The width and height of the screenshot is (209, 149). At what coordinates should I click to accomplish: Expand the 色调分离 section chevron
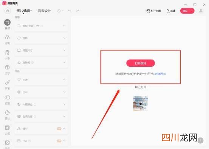pyautogui.click(x=64, y=116)
